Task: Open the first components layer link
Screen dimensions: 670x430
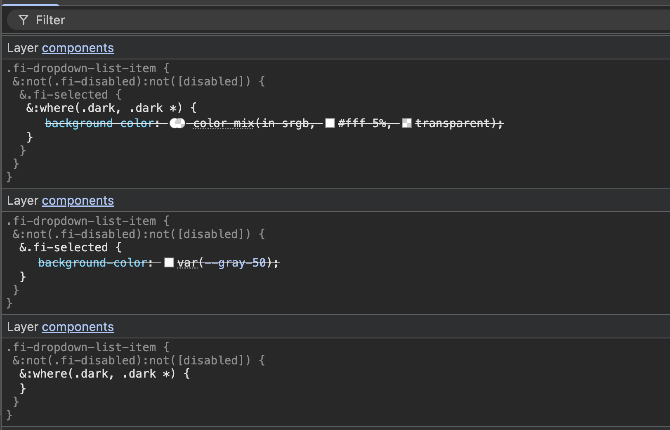Action: pos(78,48)
